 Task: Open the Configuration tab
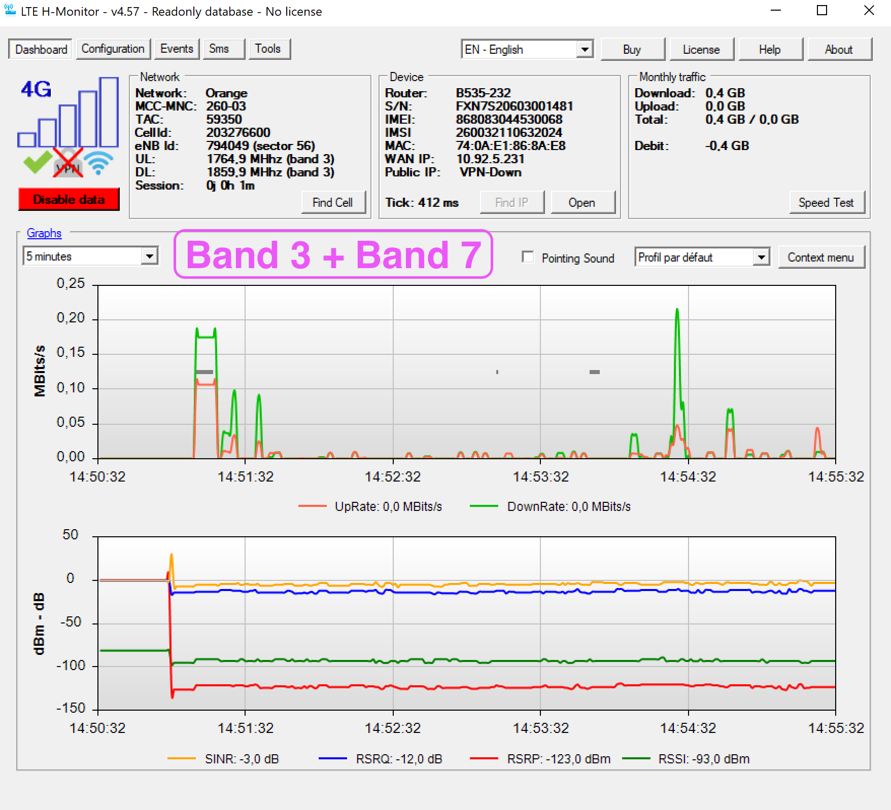113,49
